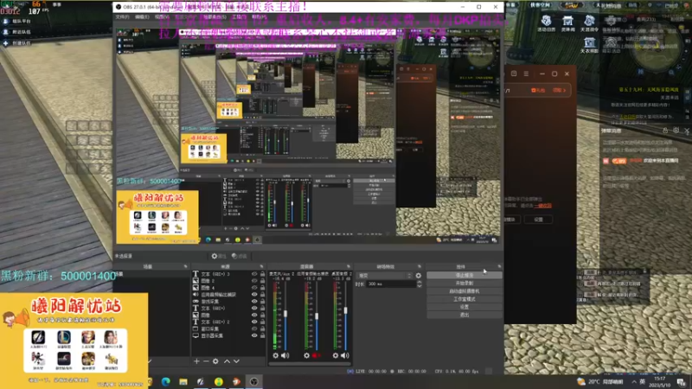Enable 工作室模式 studio mode
The width and height of the screenshot is (692, 389).
[465, 299]
